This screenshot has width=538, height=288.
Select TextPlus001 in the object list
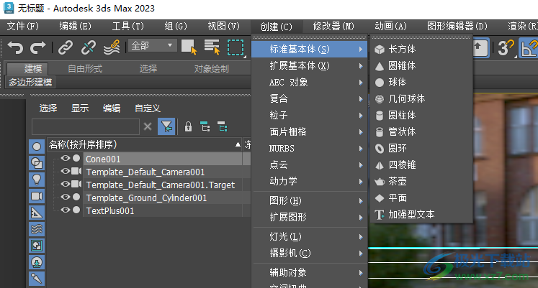[x=163, y=210]
